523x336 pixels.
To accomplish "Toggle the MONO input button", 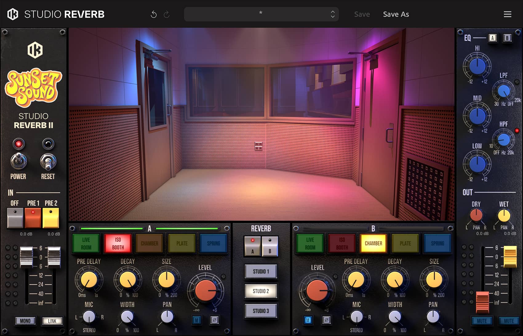I will coord(25,321).
